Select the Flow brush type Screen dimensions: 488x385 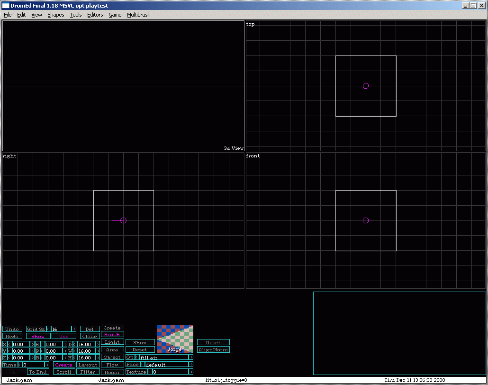pos(112,365)
